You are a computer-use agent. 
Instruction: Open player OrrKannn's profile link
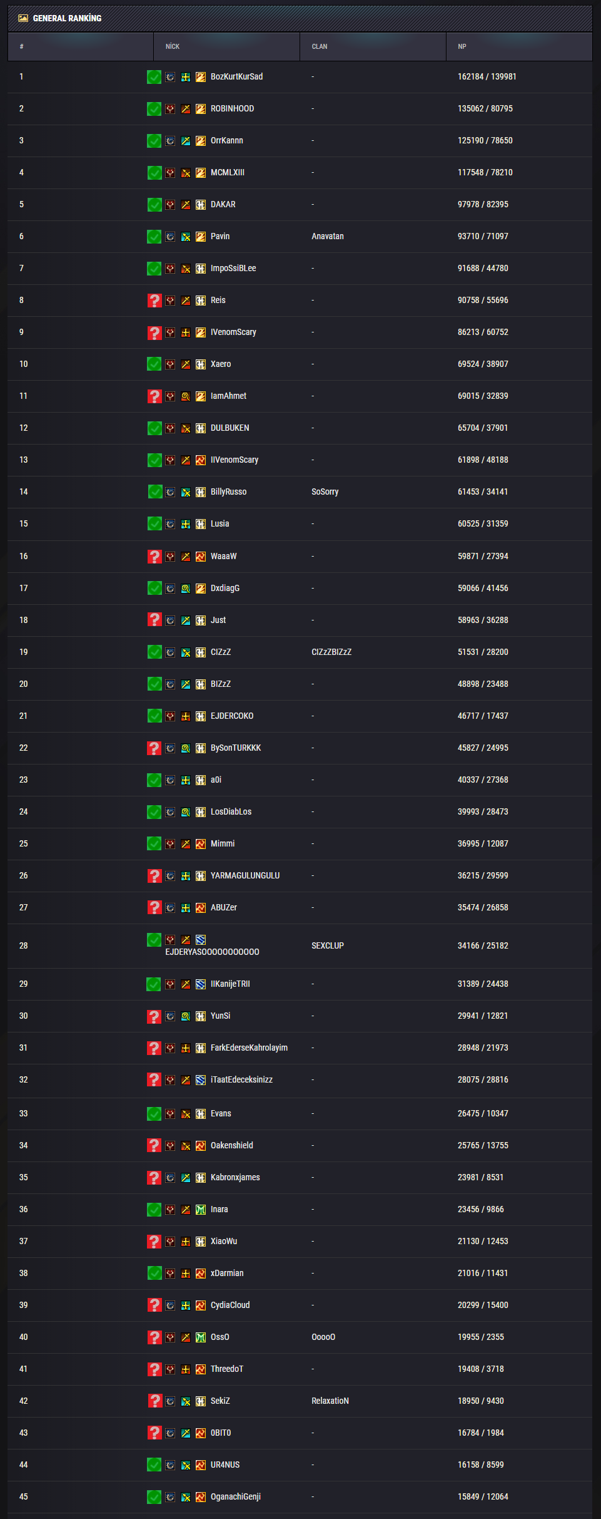pos(227,140)
